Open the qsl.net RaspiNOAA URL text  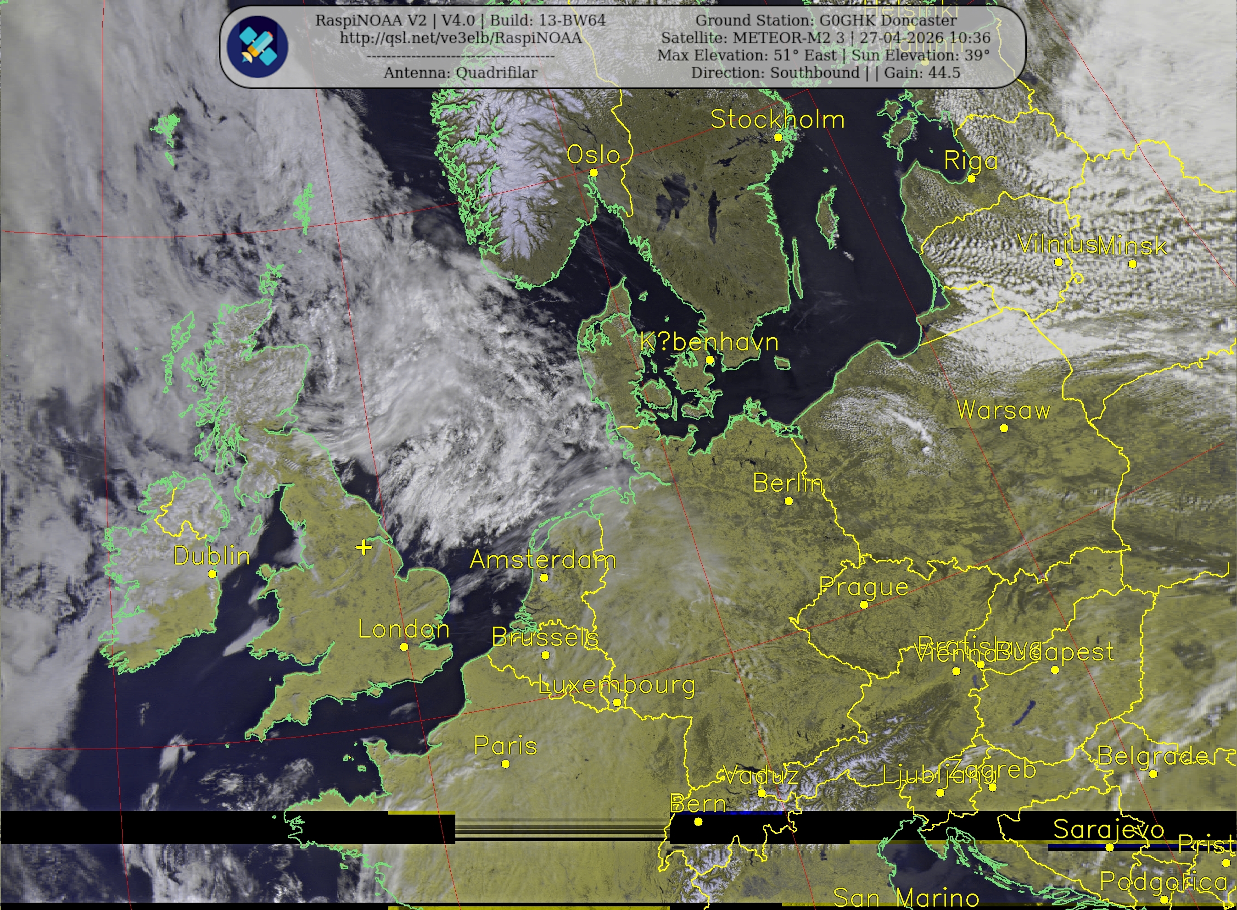coord(460,38)
